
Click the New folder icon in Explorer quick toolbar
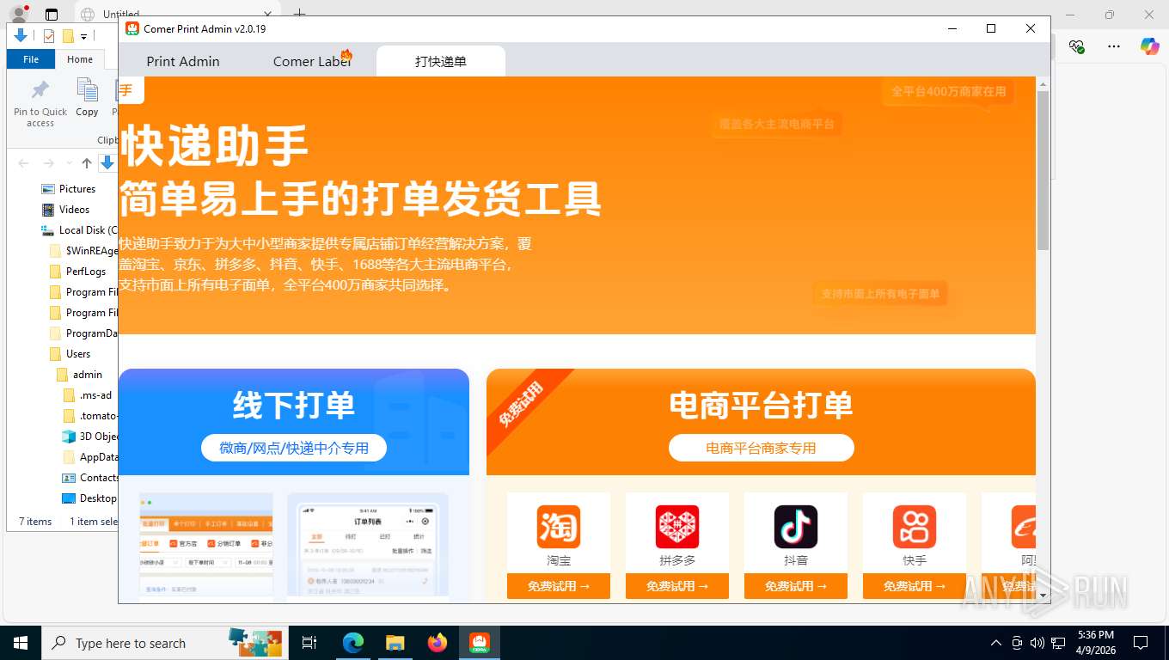(68, 36)
